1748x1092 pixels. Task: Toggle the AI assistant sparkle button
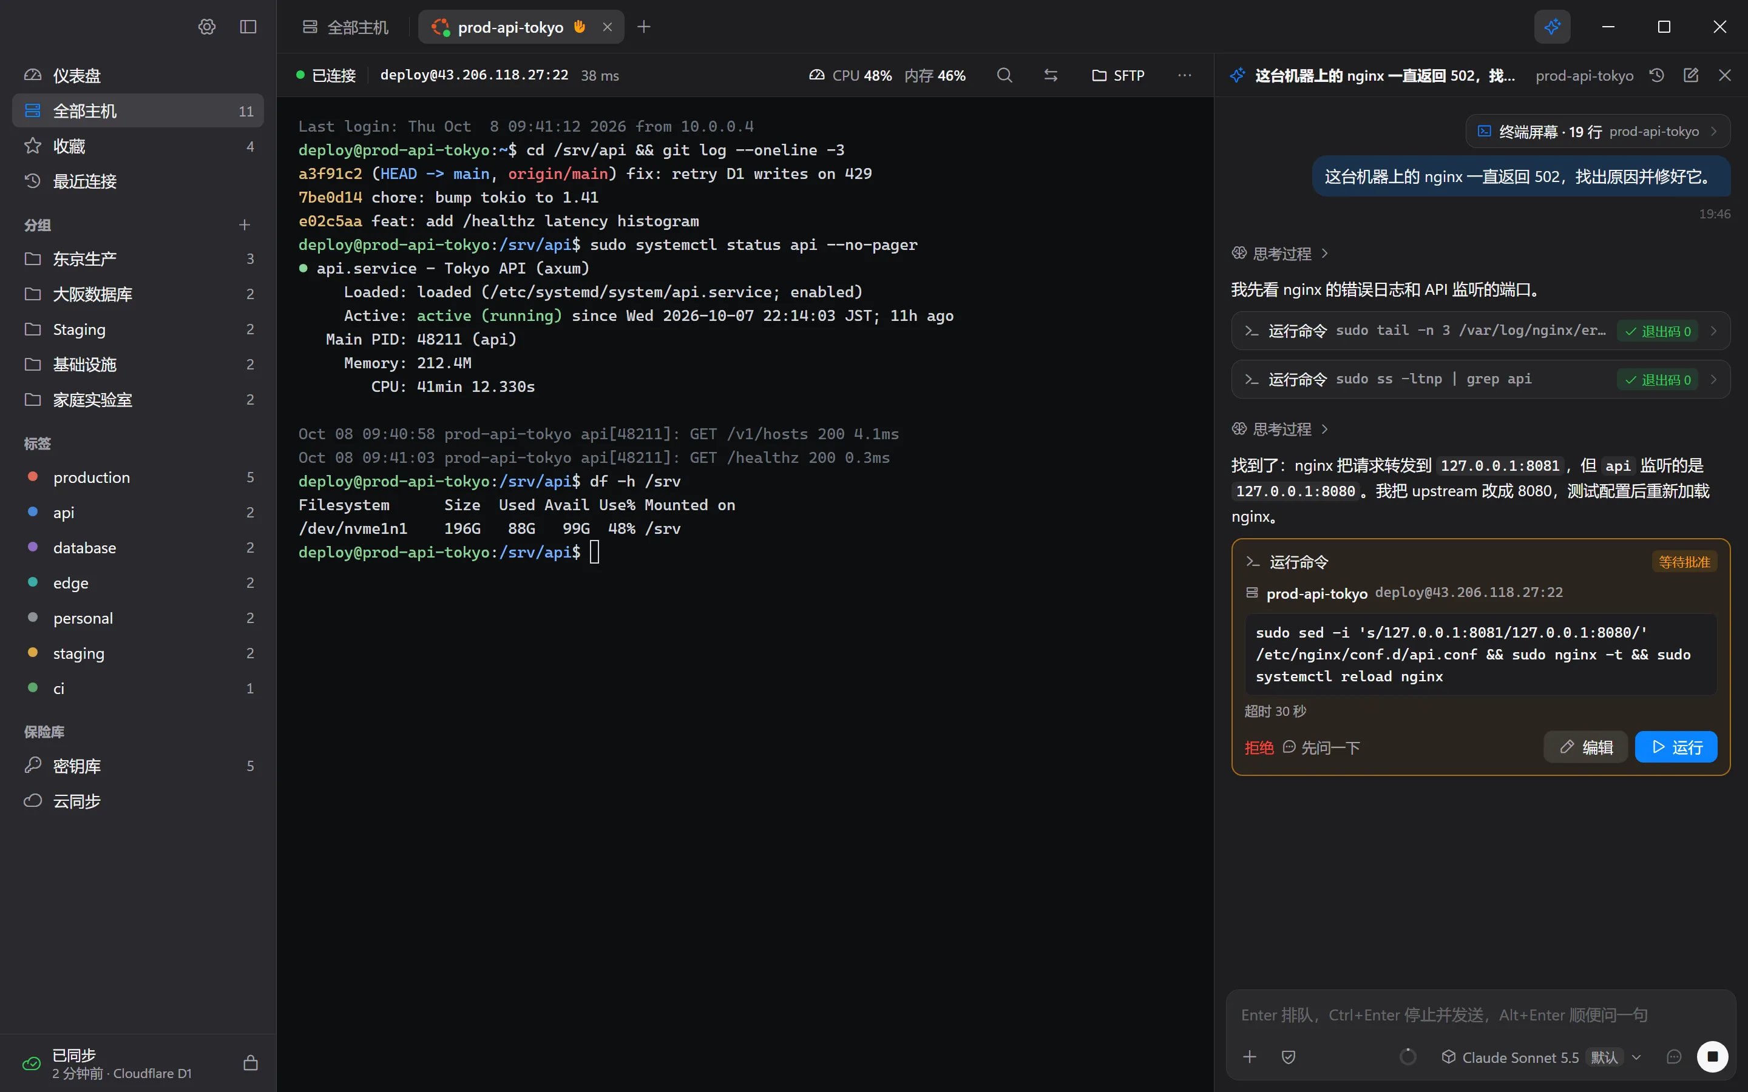[1551, 27]
